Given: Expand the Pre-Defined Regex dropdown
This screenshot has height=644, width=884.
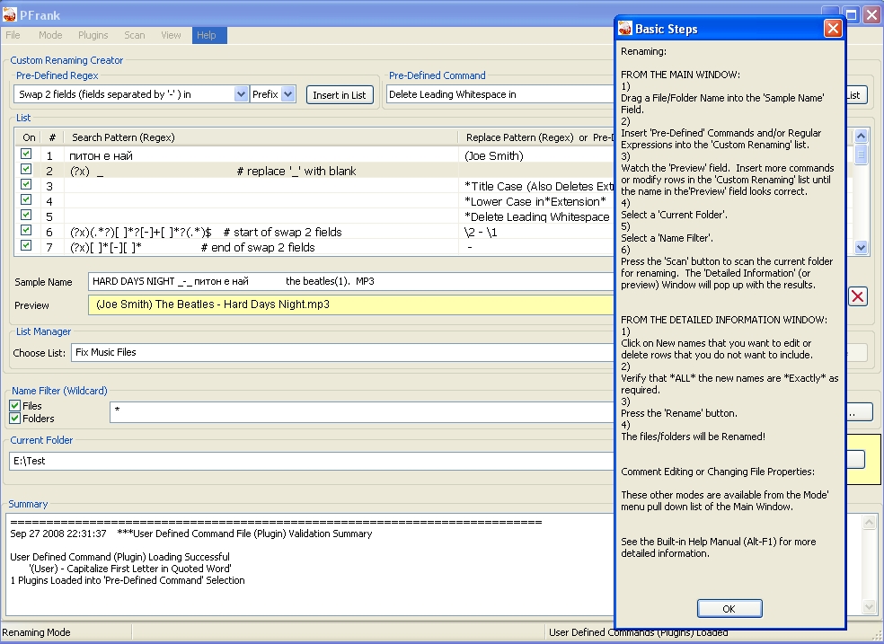Looking at the screenshot, I should tap(241, 94).
